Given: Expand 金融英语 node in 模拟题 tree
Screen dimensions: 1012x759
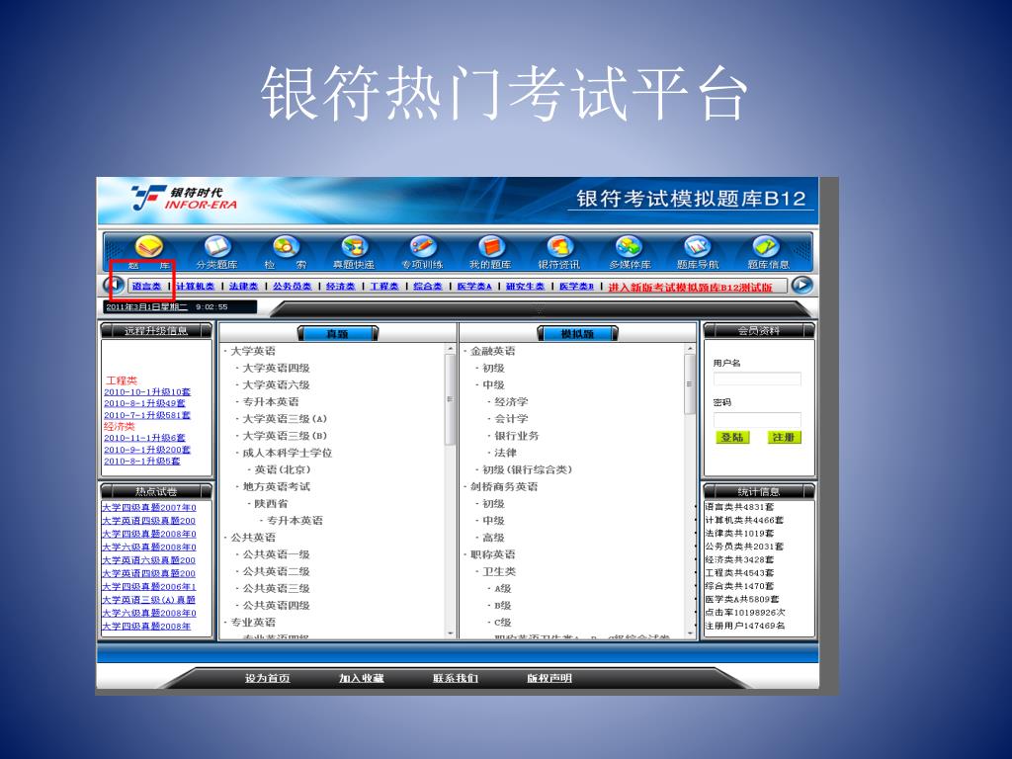Looking at the screenshot, I should click(492, 351).
